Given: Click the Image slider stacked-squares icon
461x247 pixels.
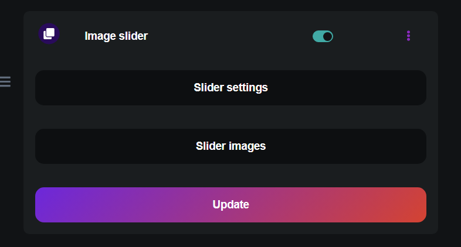Looking at the screenshot, I should (49, 33).
